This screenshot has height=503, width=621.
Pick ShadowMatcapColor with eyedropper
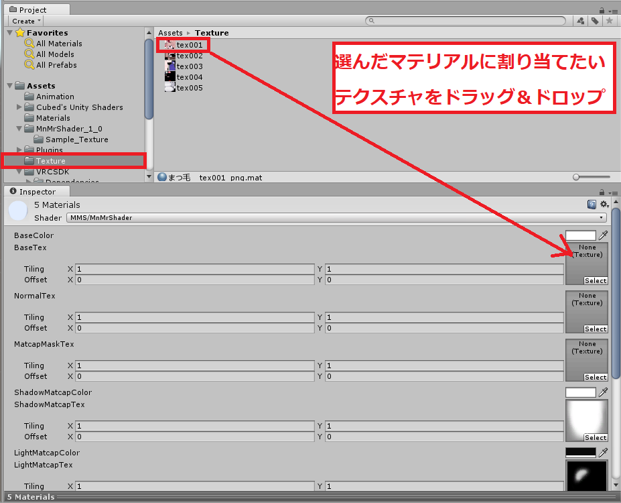coord(603,392)
